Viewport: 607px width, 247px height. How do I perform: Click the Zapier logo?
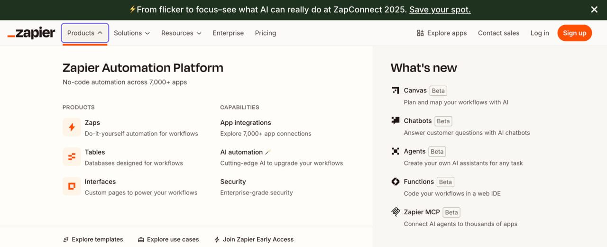tap(31, 33)
